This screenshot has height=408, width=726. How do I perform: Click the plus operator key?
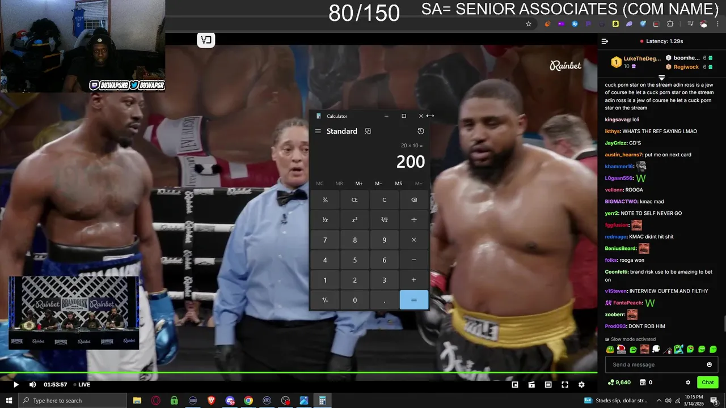click(413, 280)
